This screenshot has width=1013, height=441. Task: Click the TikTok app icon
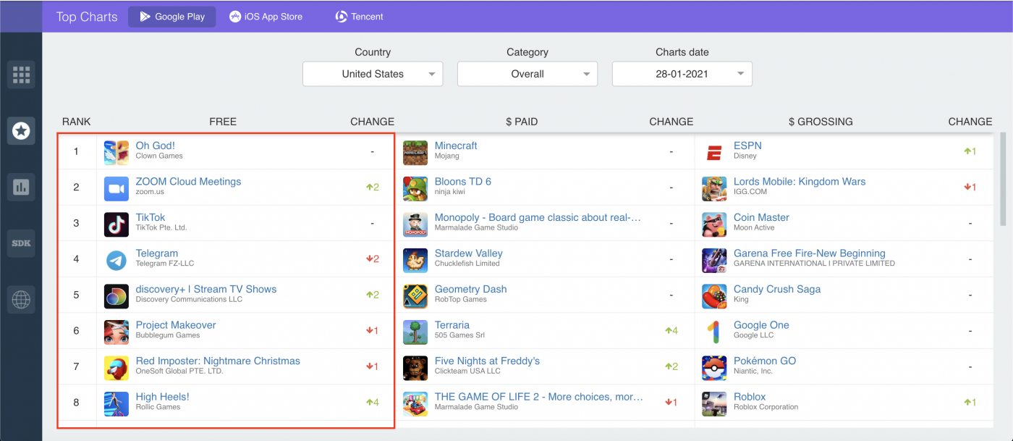pos(116,224)
